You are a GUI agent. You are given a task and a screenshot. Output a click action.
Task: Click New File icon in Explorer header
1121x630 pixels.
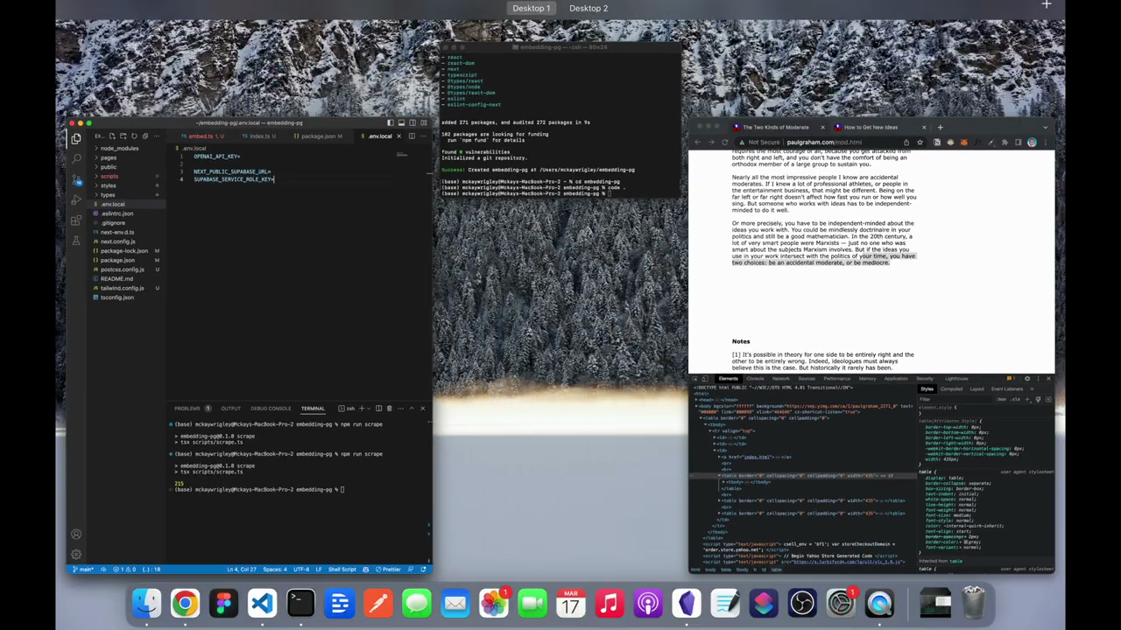pyautogui.click(x=112, y=136)
